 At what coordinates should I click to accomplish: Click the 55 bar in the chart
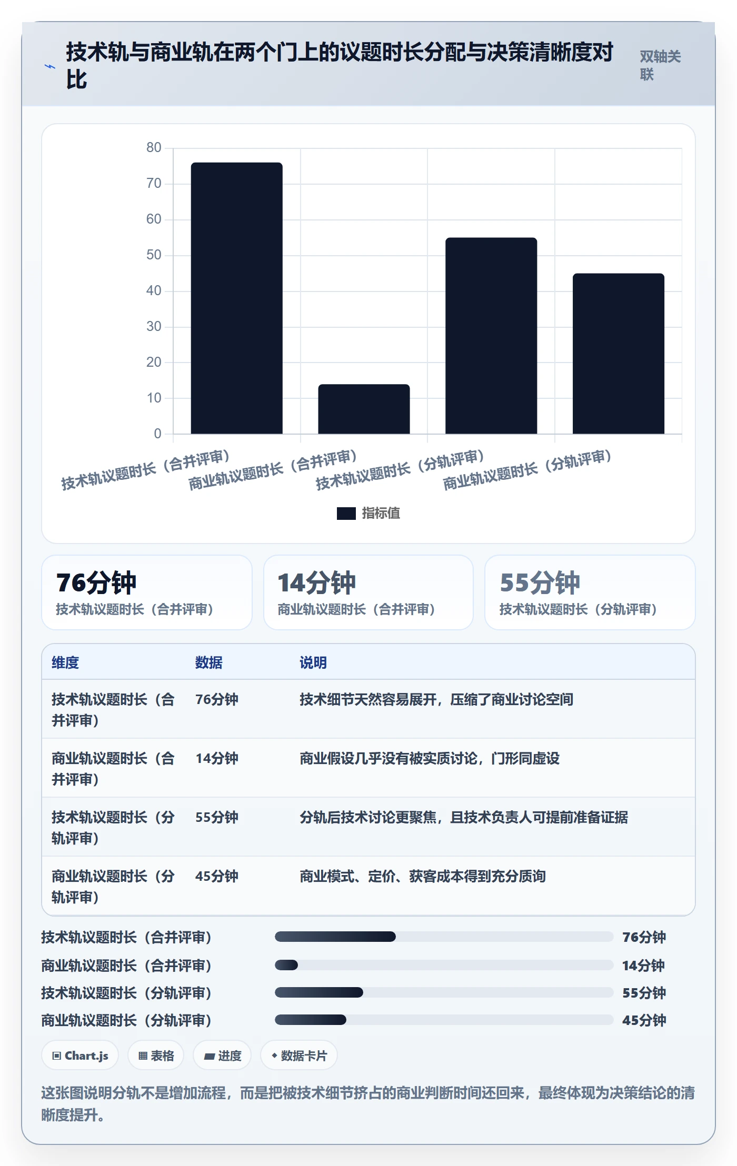point(491,336)
